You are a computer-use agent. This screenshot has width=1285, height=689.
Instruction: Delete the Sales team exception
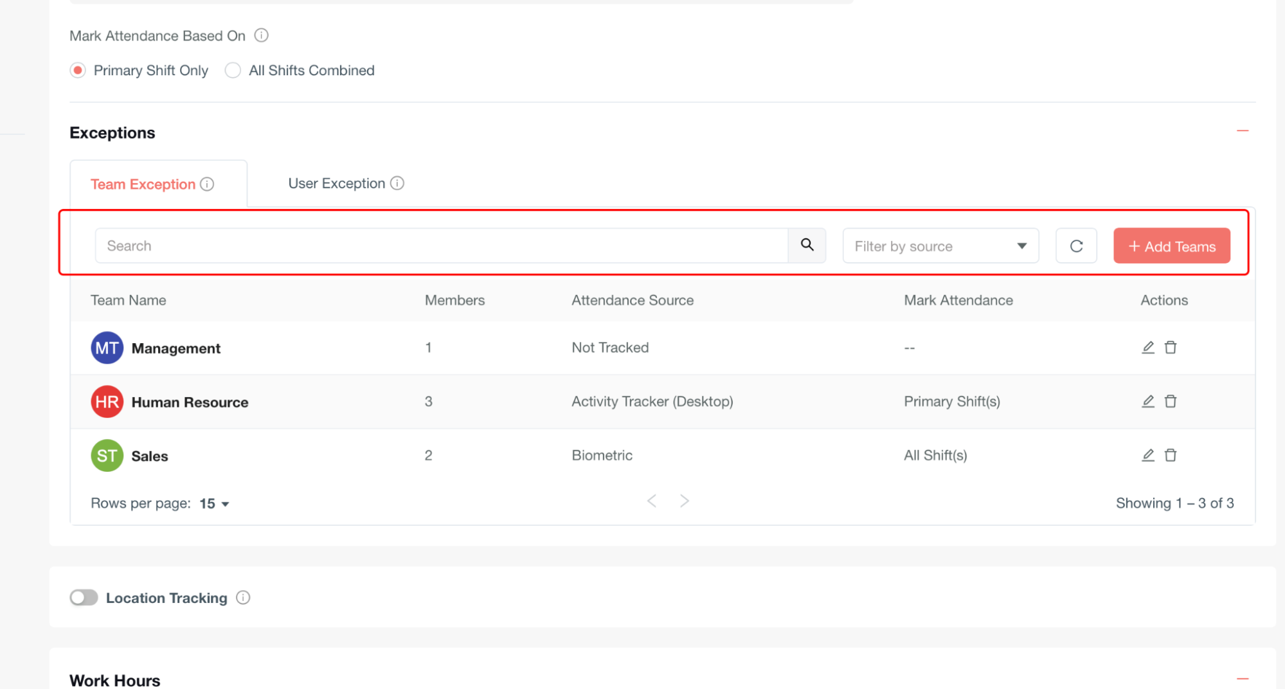(1171, 456)
